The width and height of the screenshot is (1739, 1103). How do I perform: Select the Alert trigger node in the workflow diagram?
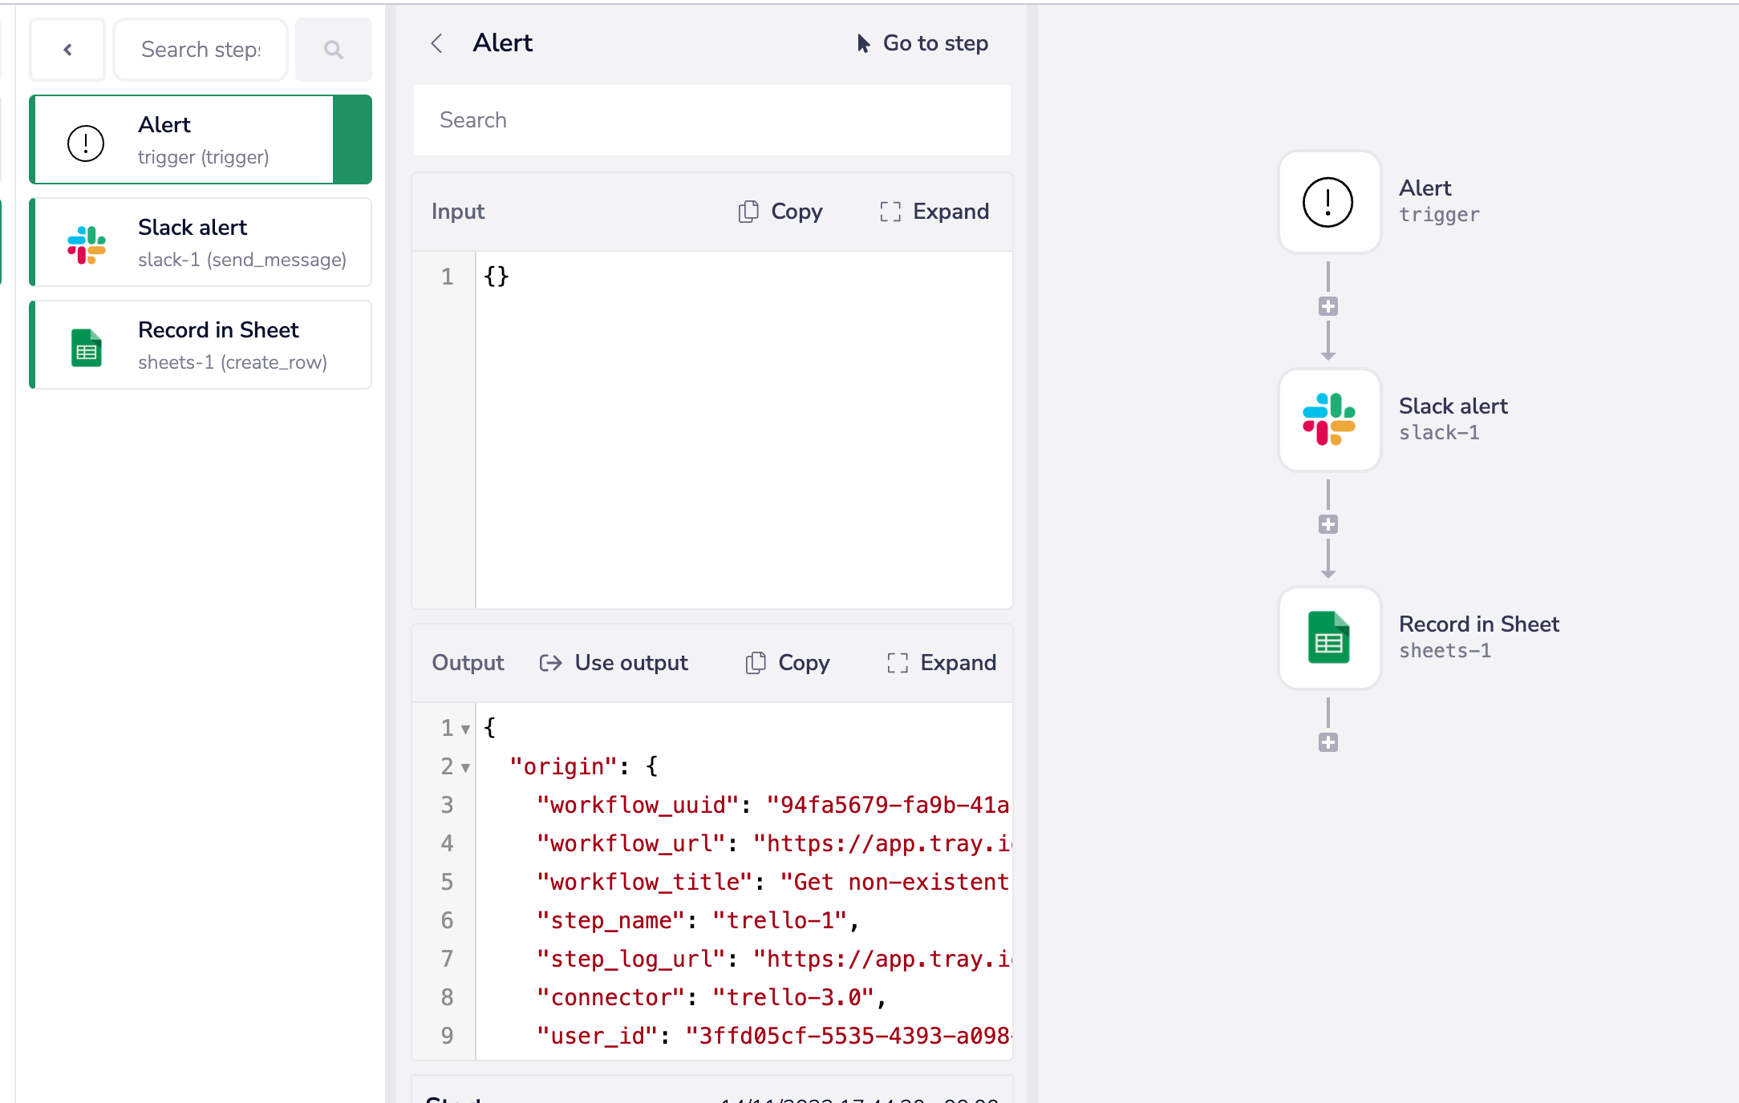point(1328,202)
